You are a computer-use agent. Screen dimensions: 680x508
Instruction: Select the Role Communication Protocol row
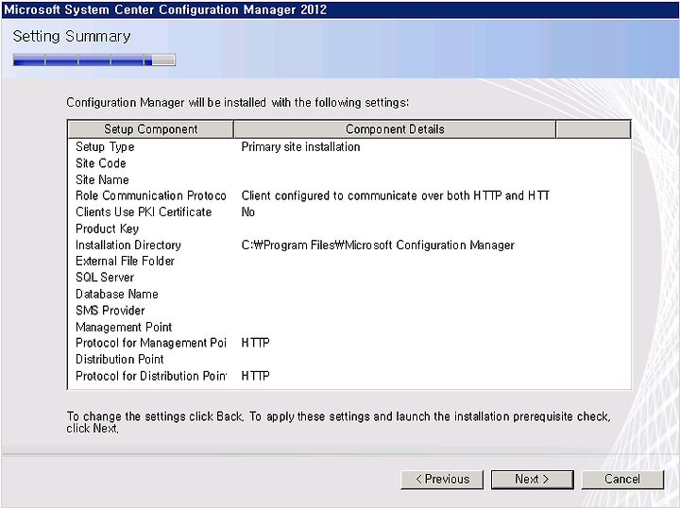point(349,195)
